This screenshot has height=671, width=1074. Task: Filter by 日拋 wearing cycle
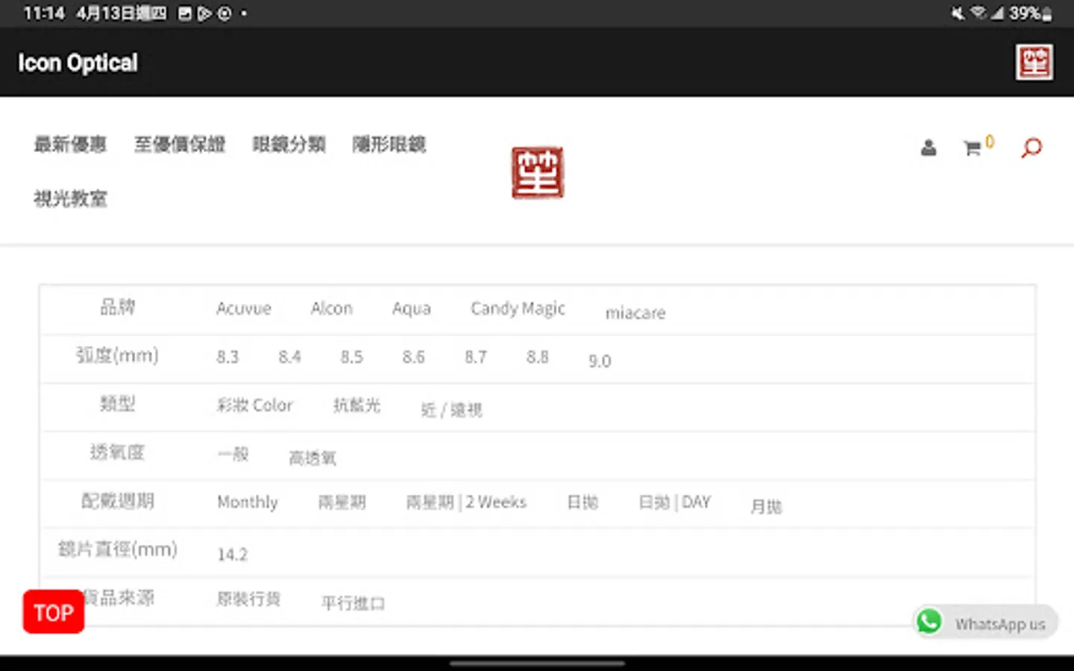point(582,502)
